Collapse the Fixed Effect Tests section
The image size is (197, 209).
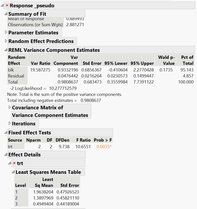tap(6, 133)
